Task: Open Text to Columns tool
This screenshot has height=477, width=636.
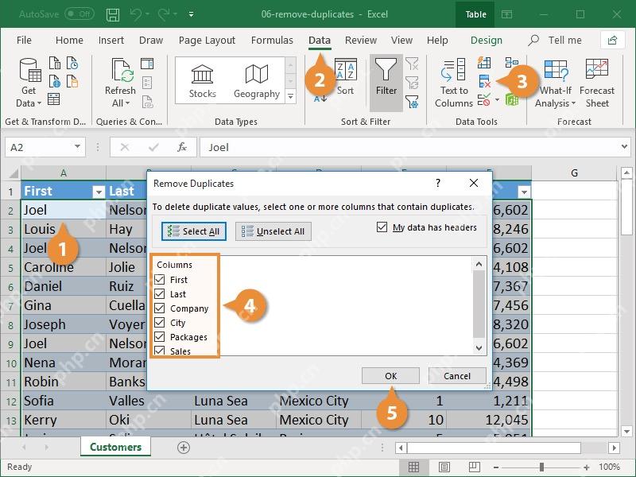Action: point(454,83)
